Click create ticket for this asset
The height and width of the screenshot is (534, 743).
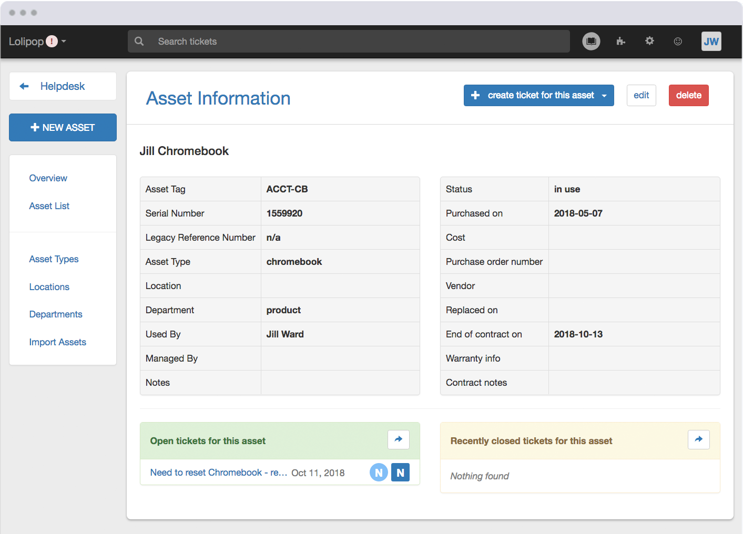coord(539,95)
